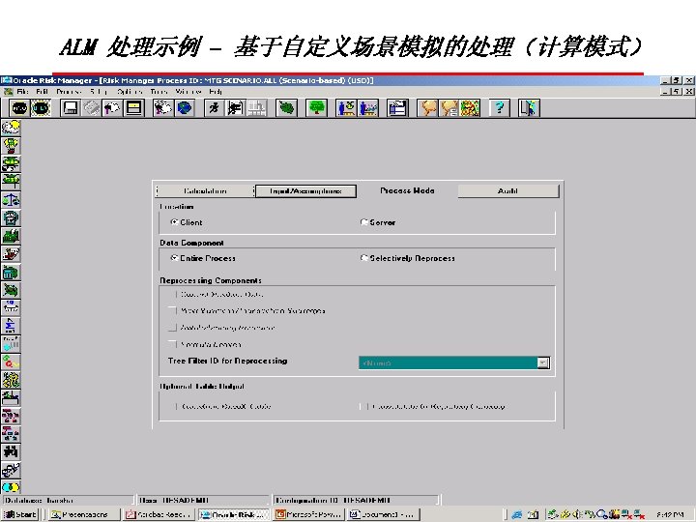
Task: Select the Server location radio button
Action: point(364,222)
